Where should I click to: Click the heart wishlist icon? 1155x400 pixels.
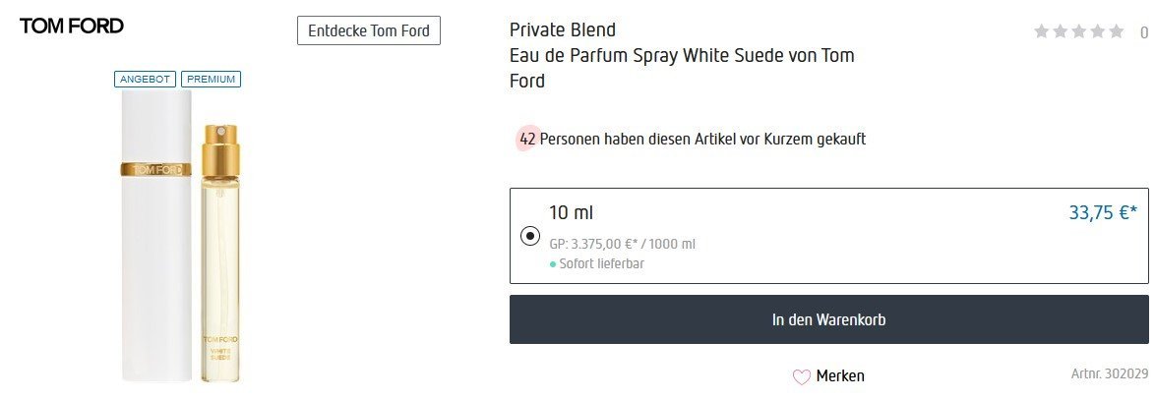point(802,376)
